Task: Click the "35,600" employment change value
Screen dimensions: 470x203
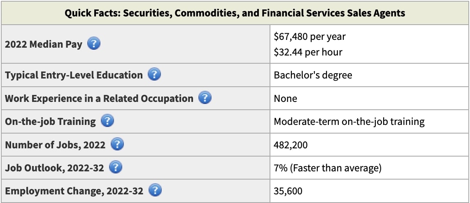Action: pyautogui.click(x=288, y=191)
